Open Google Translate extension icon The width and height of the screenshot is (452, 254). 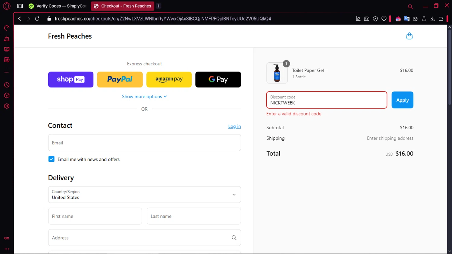(x=407, y=19)
